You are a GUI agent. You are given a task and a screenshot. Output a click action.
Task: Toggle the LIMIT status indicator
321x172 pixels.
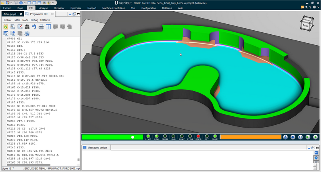click(x=148, y=137)
